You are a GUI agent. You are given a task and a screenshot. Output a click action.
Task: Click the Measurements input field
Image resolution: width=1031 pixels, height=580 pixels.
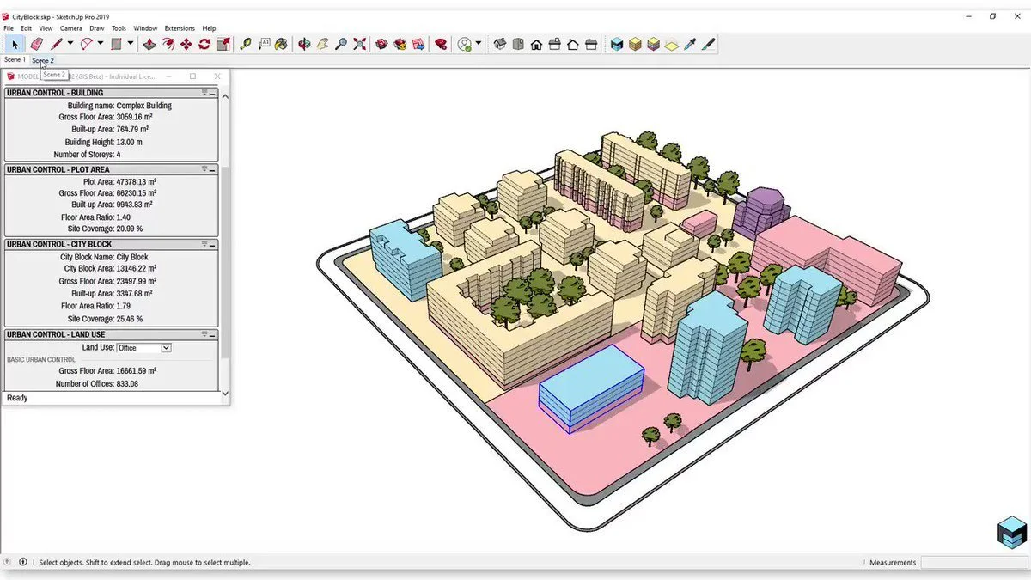click(975, 562)
